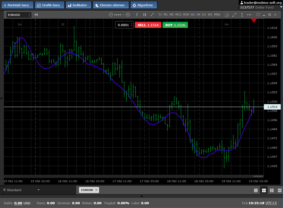Screen dimensions: 283x208
Task: Open the Indikator menu
Action: tap(79, 5)
